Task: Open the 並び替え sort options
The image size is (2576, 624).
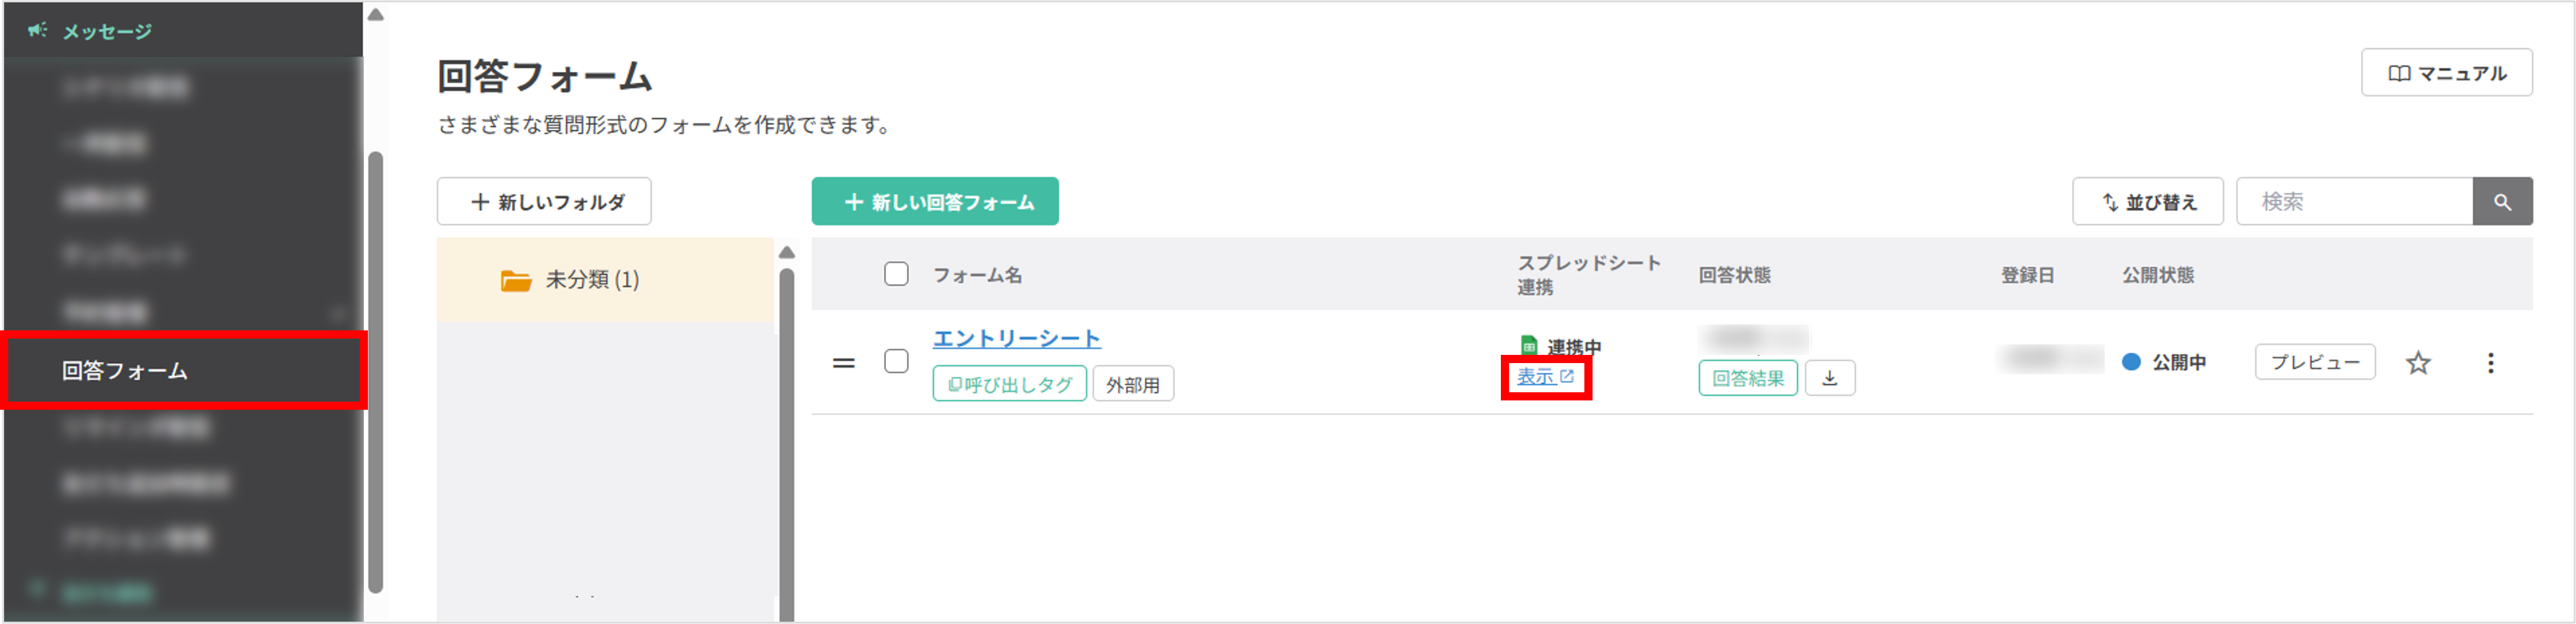Action: click(x=2148, y=201)
